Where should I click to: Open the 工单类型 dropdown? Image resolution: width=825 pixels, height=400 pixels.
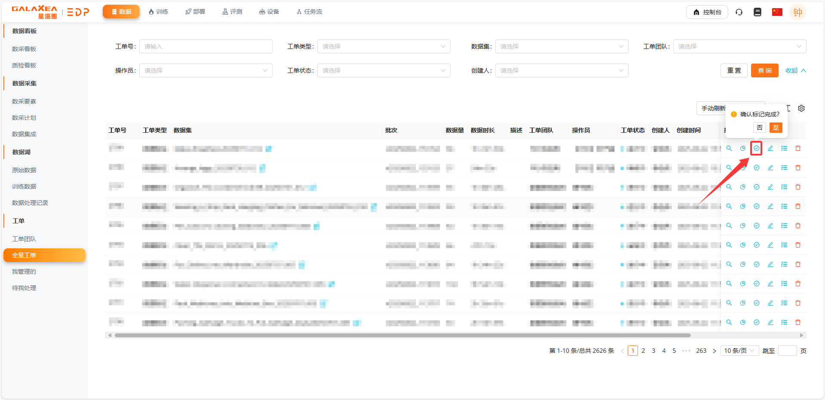pos(383,46)
